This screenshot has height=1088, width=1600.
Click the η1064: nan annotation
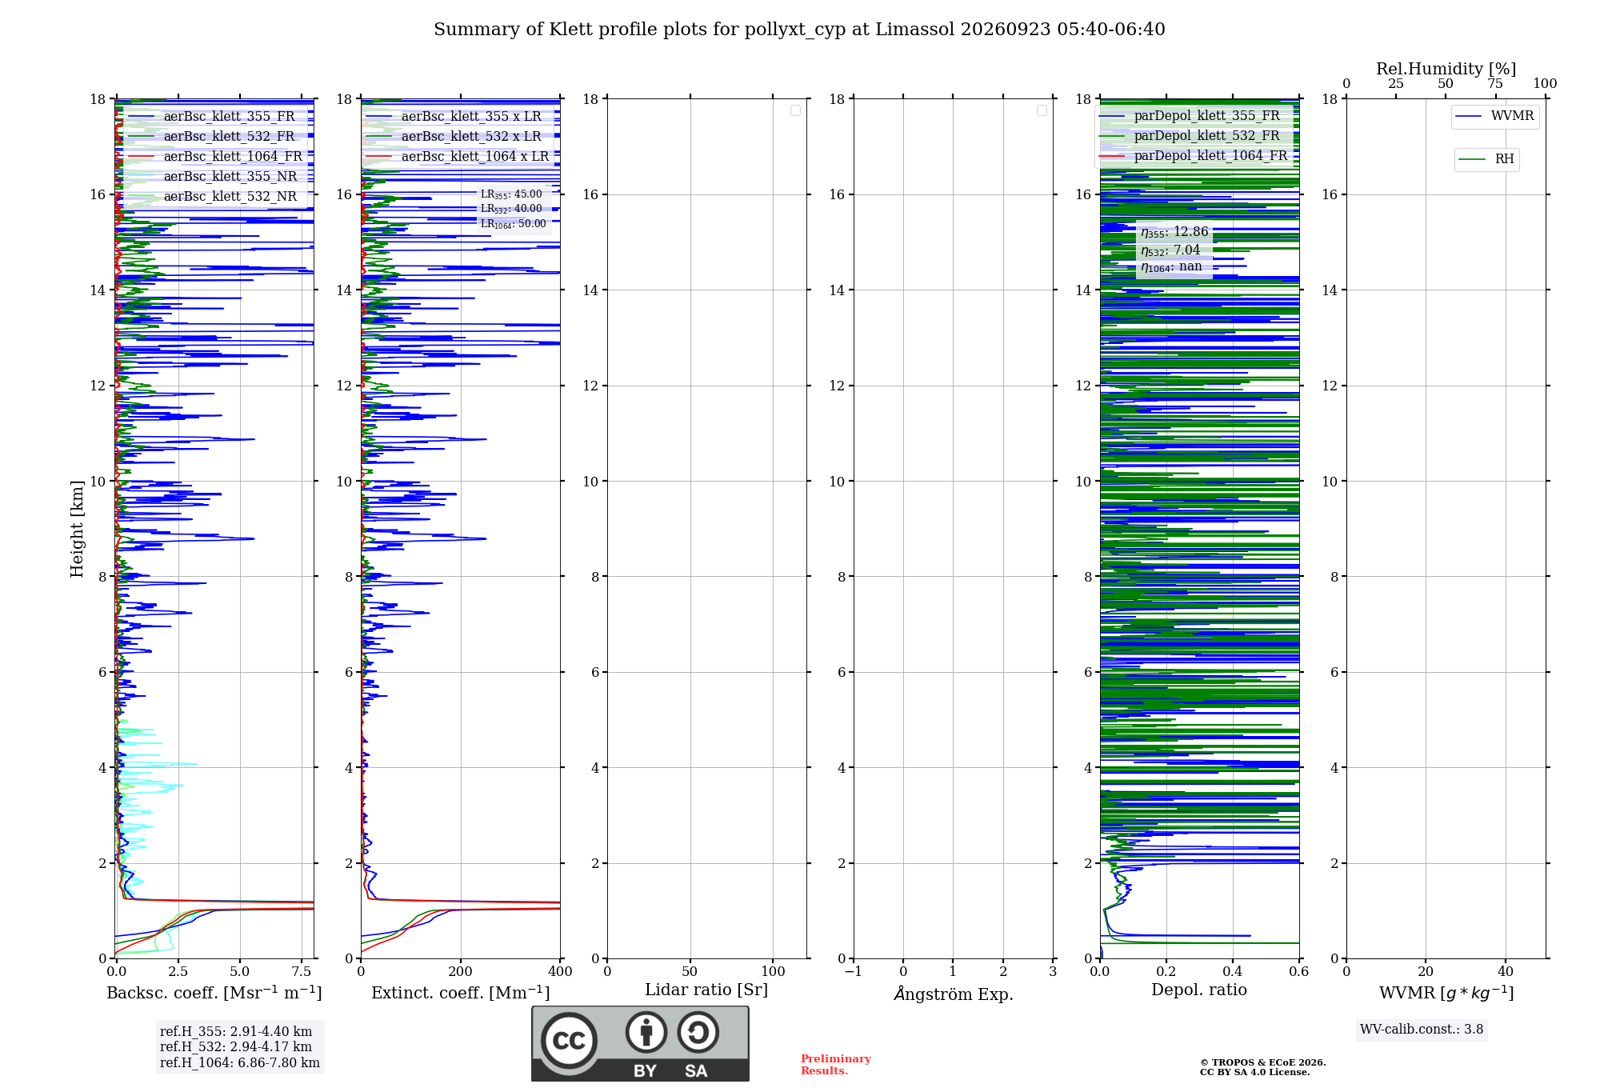(x=1171, y=267)
